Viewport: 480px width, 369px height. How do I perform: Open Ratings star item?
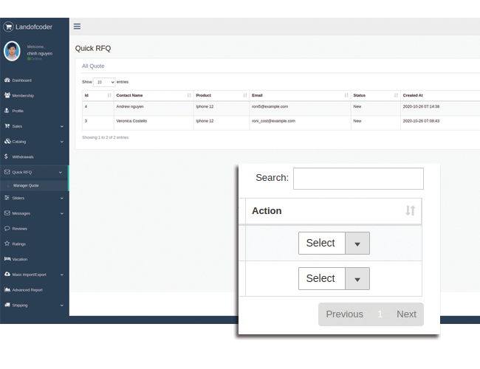(18, 244)
